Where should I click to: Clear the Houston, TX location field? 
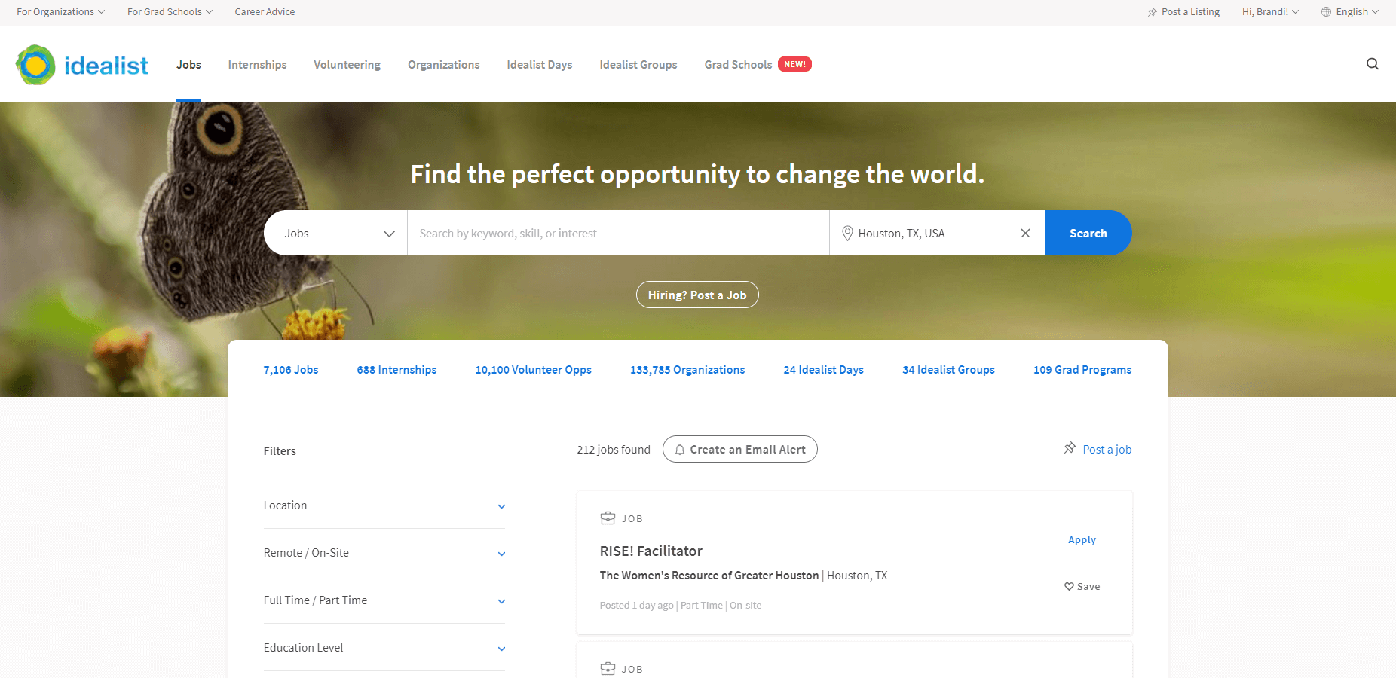pos(1025,233)
